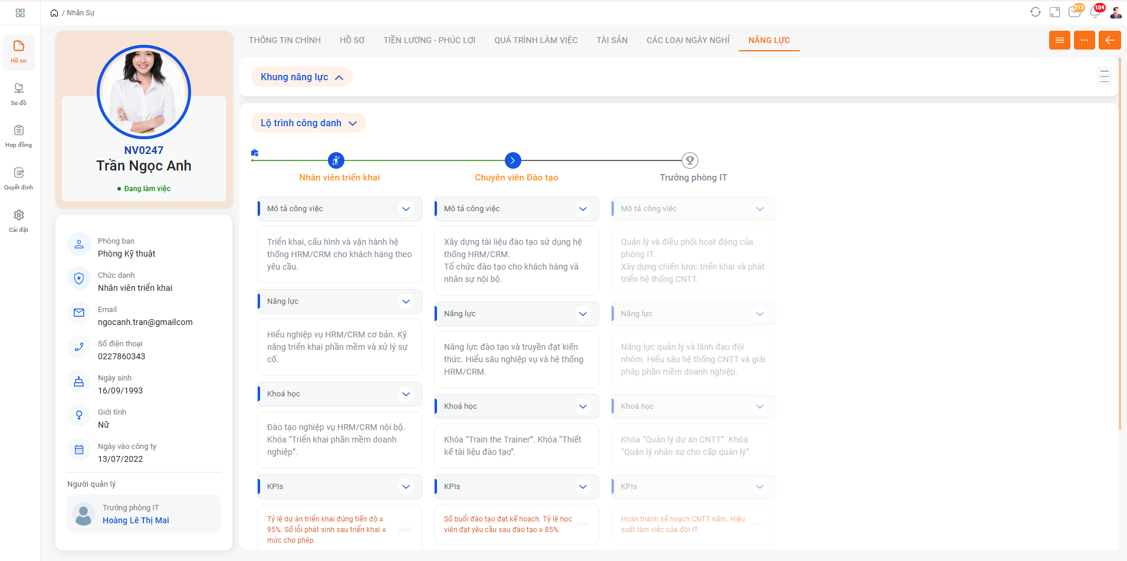Switch to the Tiền lương - Phúc lợi tab
Viewport: 1127px width, 561px height.
click(x=429, y=40)
